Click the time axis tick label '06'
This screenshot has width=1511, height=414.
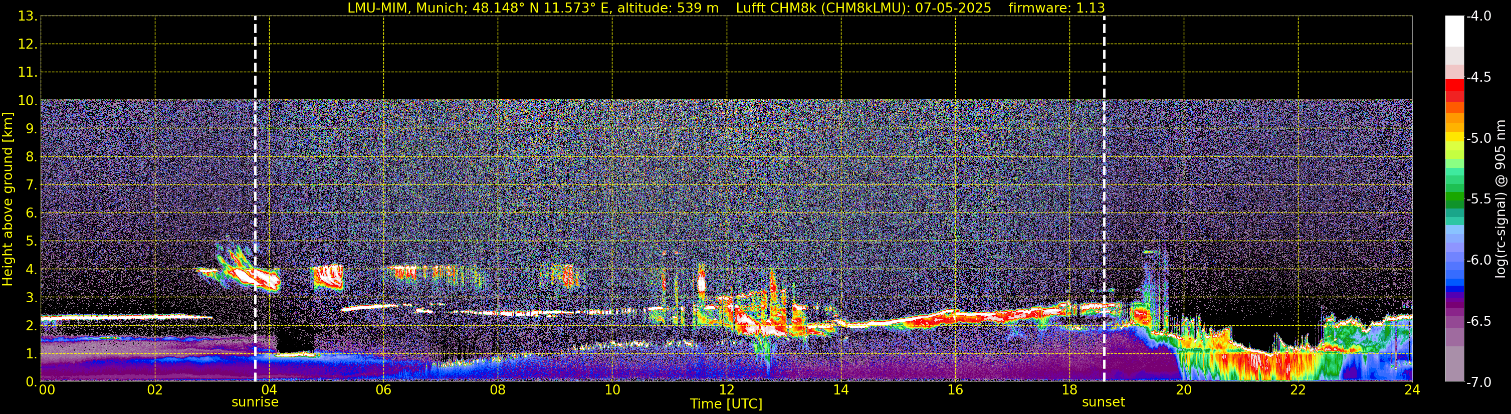(x=383, y=390)
